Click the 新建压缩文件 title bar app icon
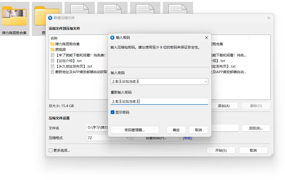The image size is (285, 180). (x=50, y=18)
